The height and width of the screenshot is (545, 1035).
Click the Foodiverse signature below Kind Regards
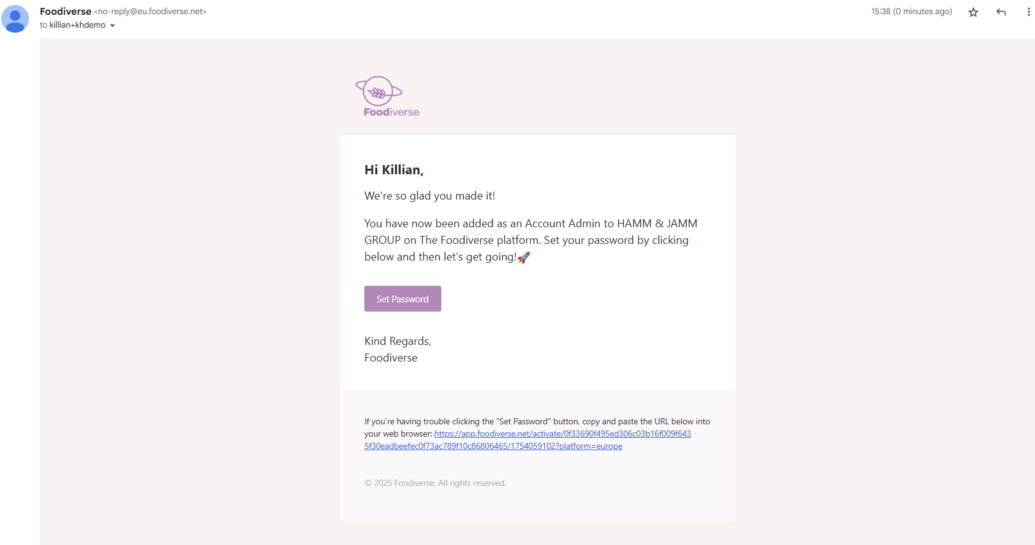391,358
